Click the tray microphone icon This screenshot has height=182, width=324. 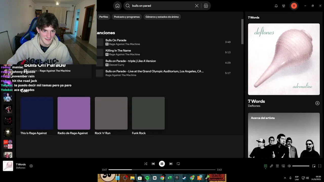pos(290,178)
